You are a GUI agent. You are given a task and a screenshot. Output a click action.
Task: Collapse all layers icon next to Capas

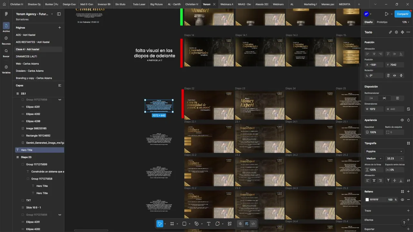tap(59, 85)
